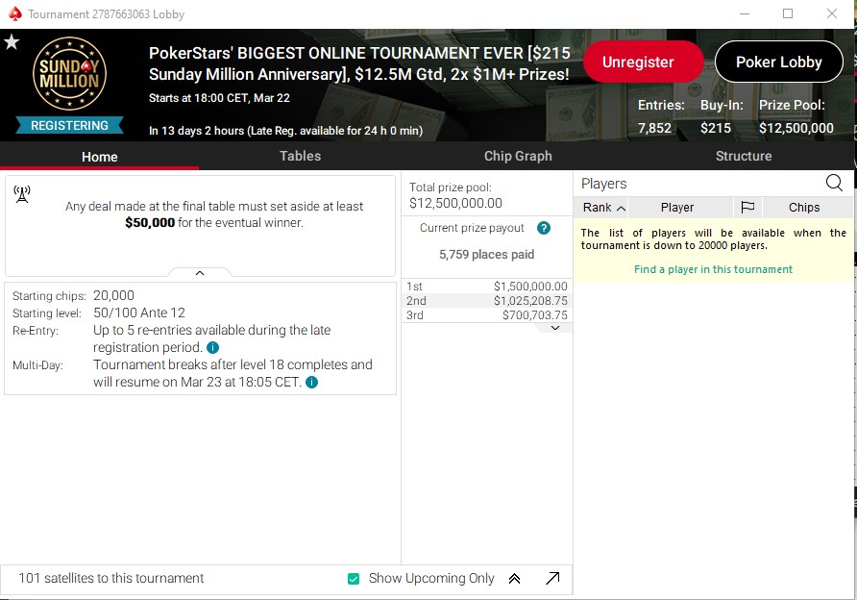857x600 pixels.
Task: Click Find a player in this tournament
Action: point(713,269)
